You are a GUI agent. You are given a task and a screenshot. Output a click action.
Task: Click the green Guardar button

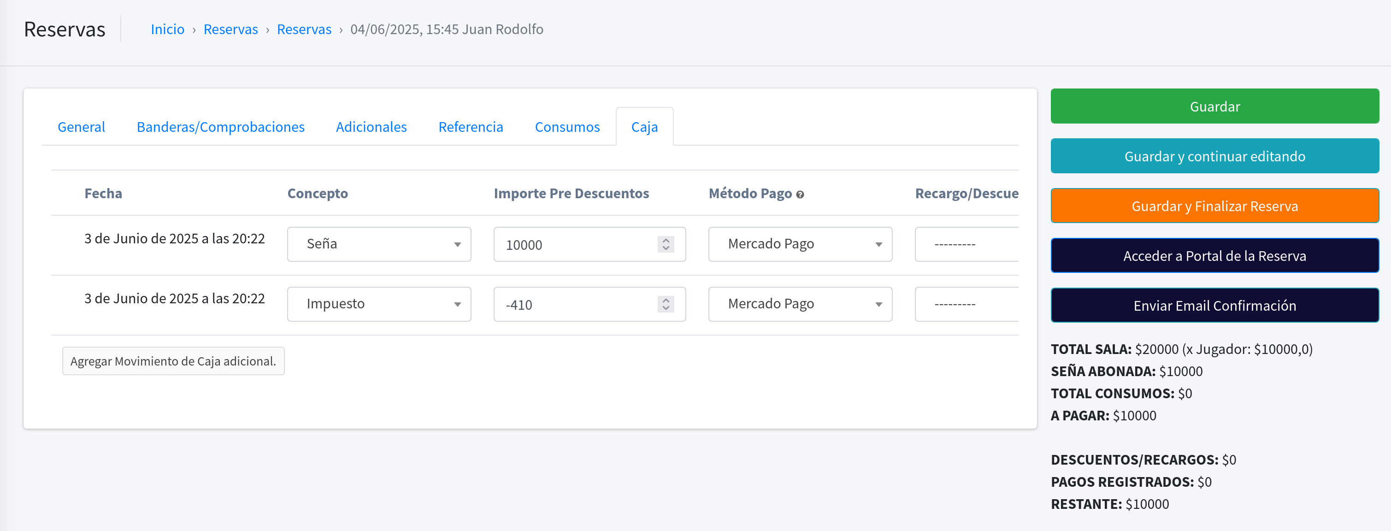coord(1214,106)
